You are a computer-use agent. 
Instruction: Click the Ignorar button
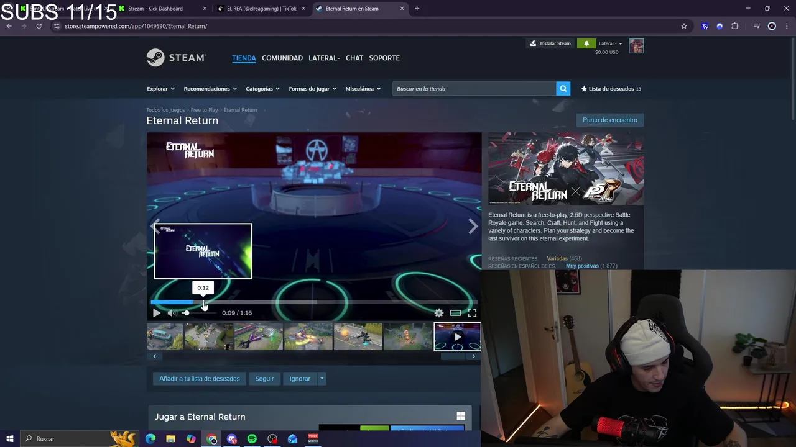(x=300, y=379)
